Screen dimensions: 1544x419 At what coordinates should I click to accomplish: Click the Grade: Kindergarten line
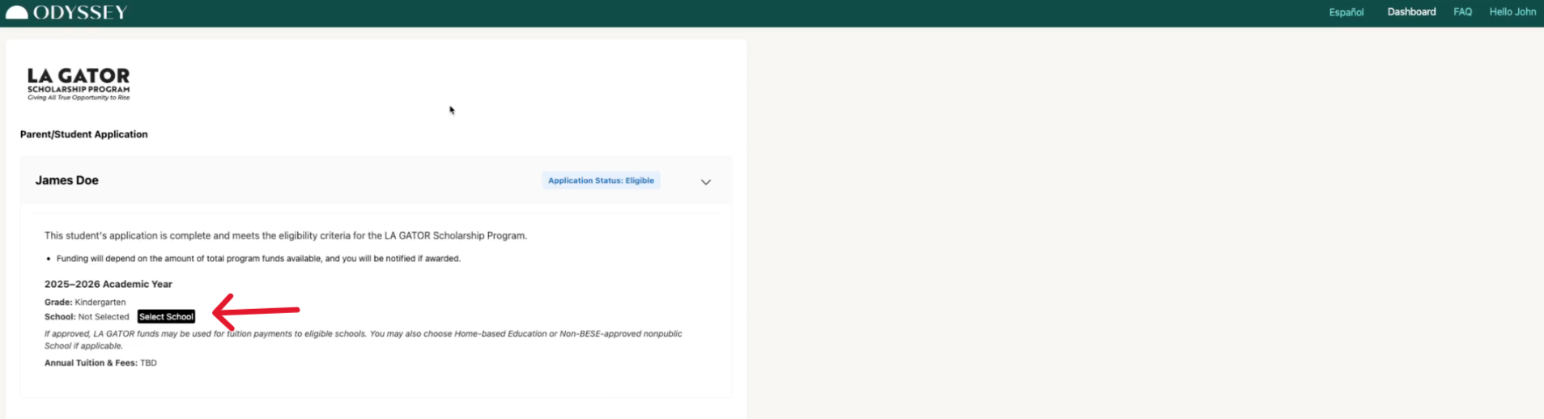(85, 302)
